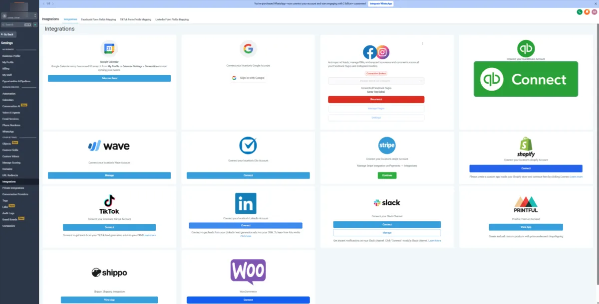Click Manage Pages on Facebook card
The height and width of the screenshot is (304, 599).
pos(376,108)
